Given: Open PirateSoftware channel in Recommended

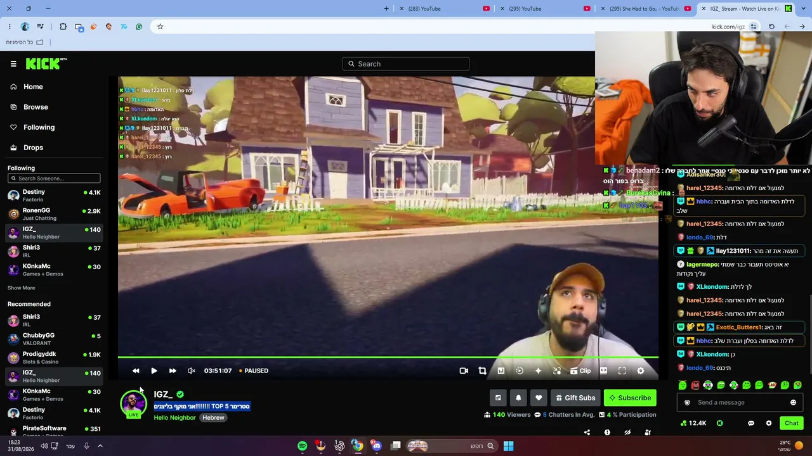Looking at the screenshot, I should point(54,429).
